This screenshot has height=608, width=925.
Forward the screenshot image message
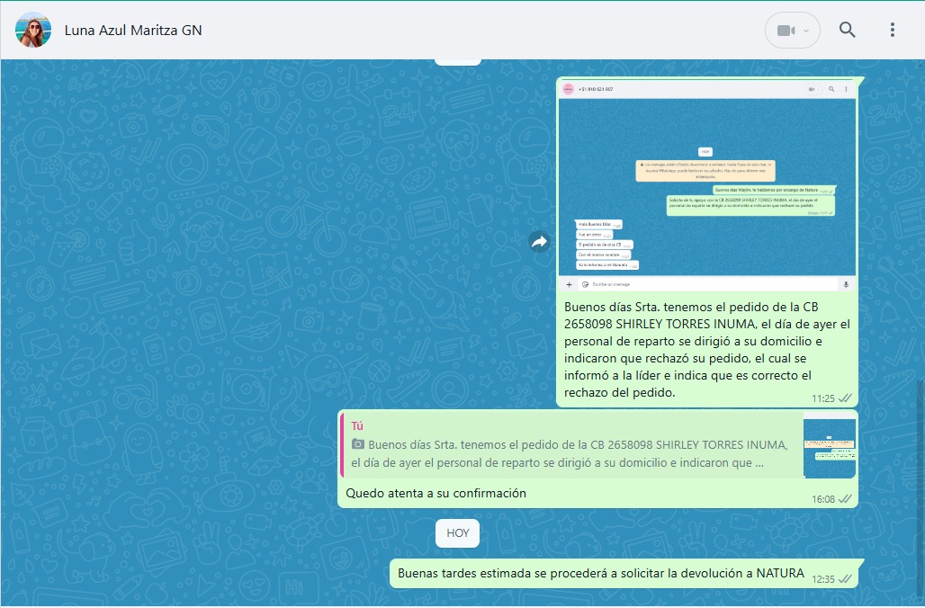coord(539,241)
